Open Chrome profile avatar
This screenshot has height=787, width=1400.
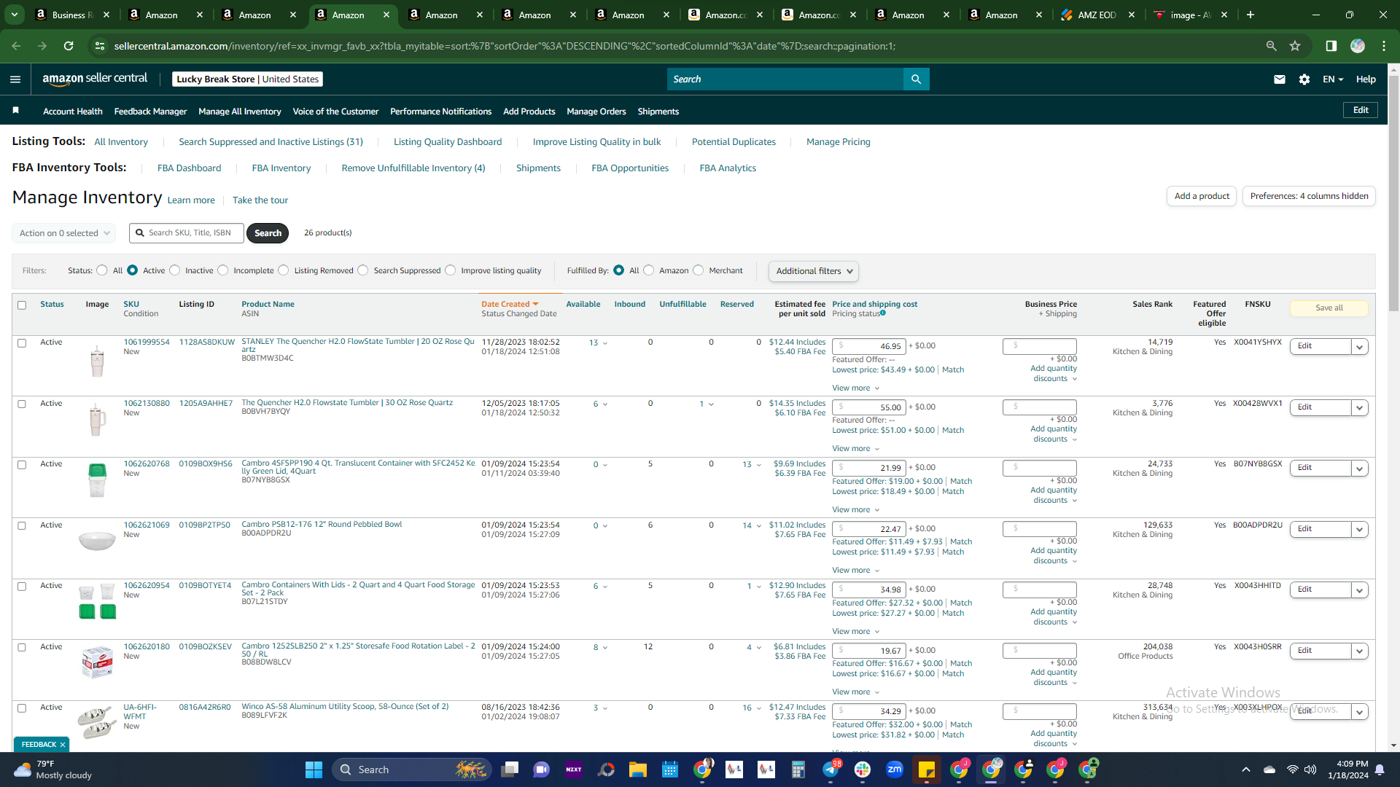coord(1358,46)
